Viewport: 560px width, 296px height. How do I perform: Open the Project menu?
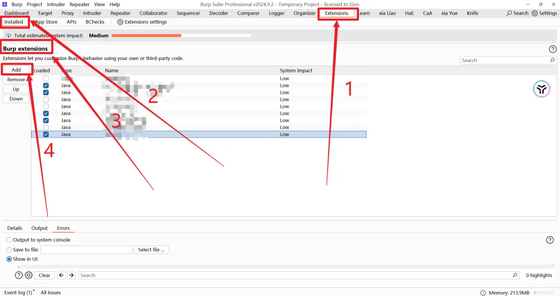tap(35, 4)
